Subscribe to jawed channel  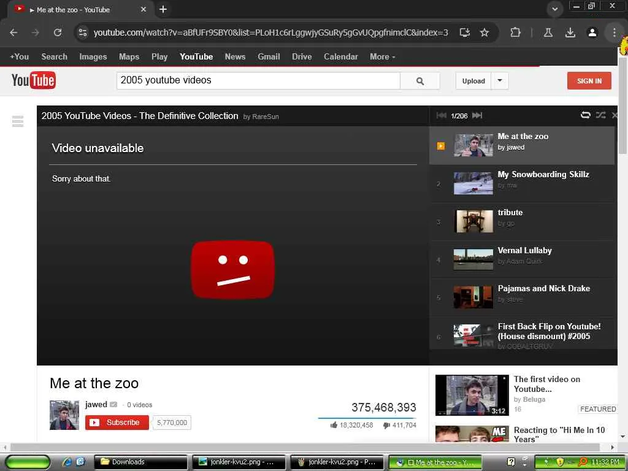(117, 423)
